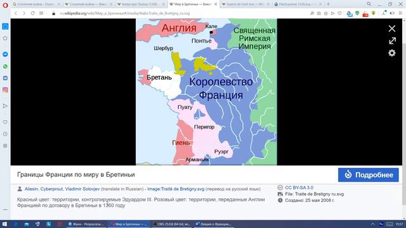Open a new tab with plus button
This screenshot has width=406, height=228.
coord(328,4)
